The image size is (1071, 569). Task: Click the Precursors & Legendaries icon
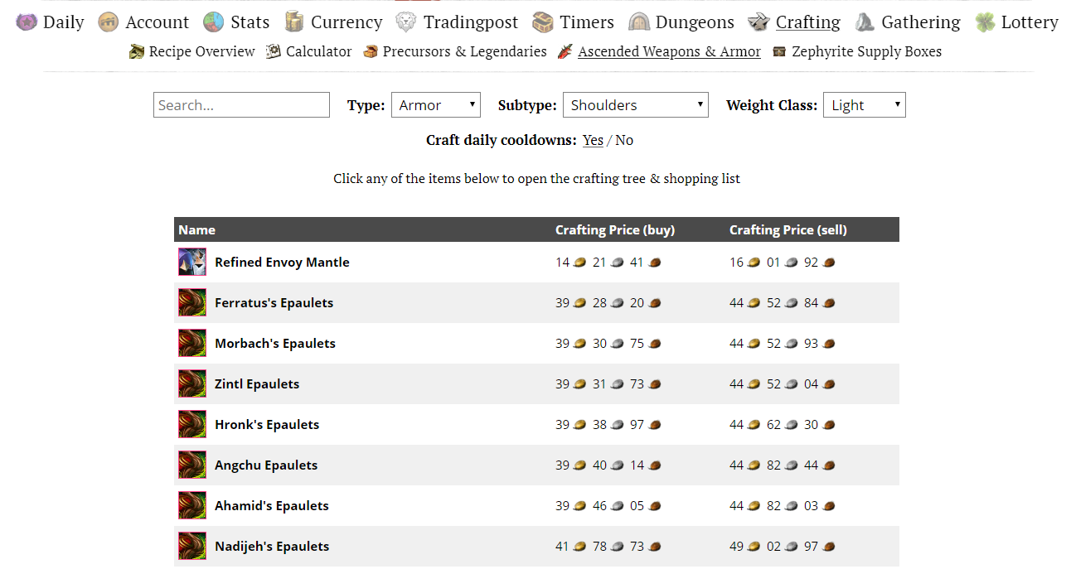[371, 52]
